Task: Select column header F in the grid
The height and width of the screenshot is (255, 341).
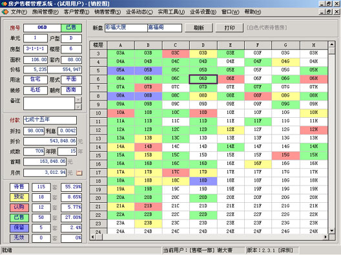Action: tap(258, 45)
